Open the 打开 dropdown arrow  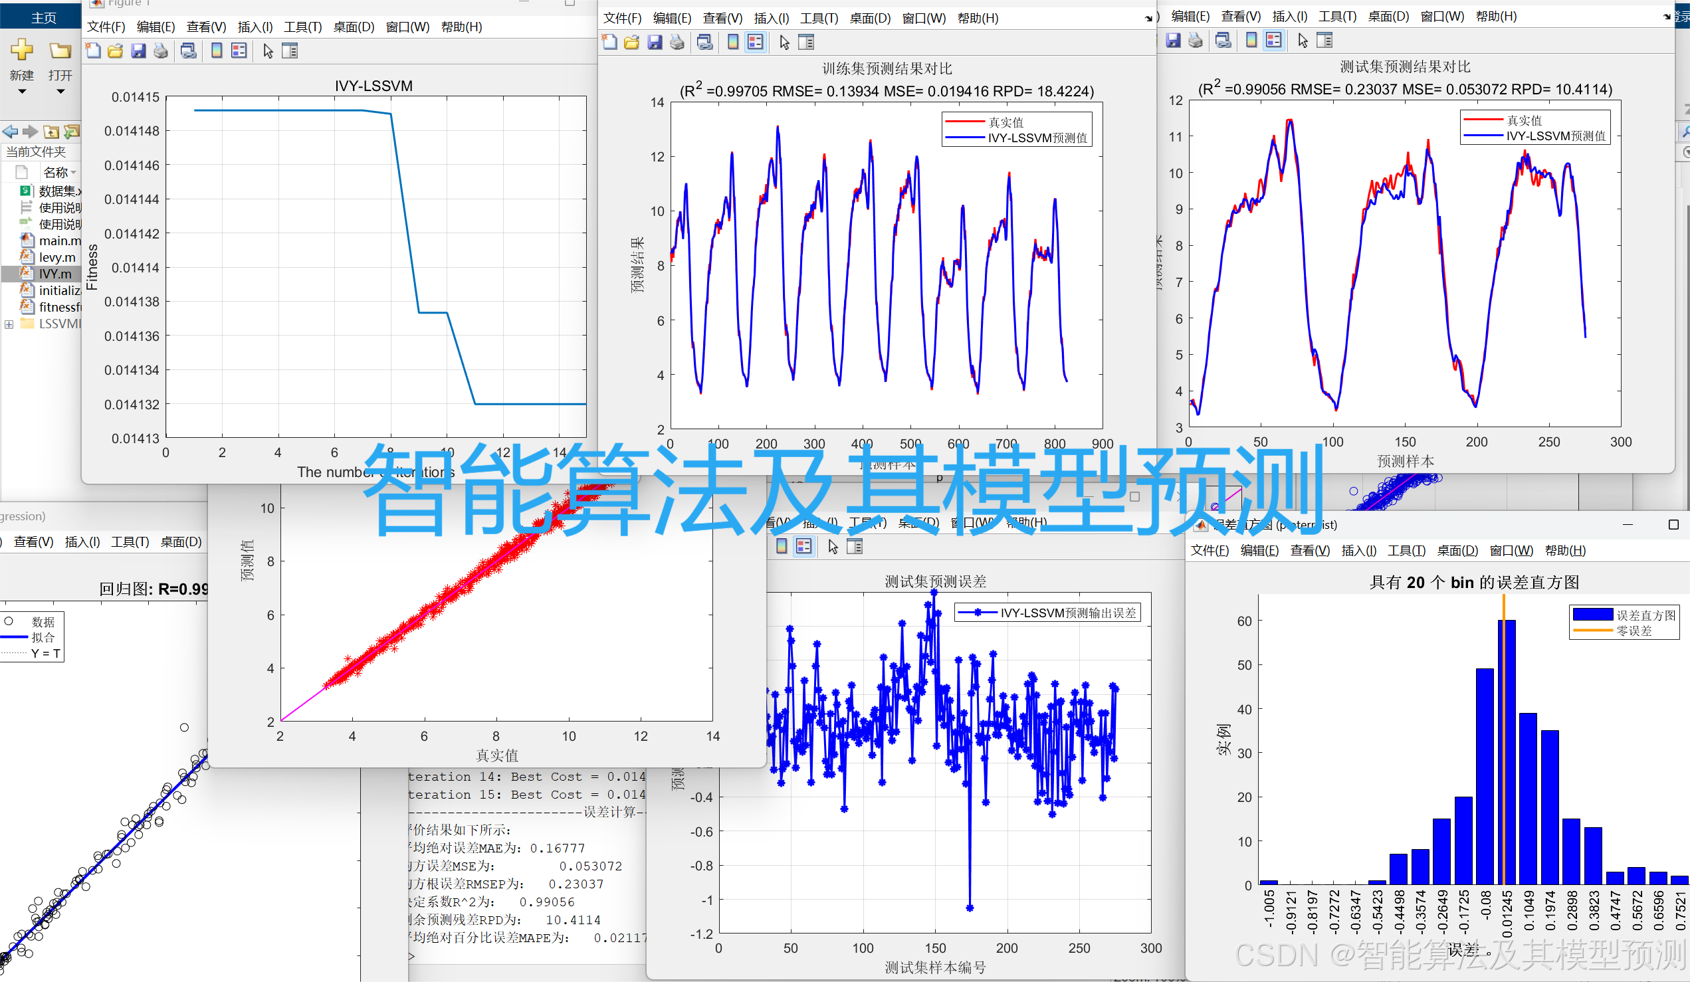pos(60,92)
